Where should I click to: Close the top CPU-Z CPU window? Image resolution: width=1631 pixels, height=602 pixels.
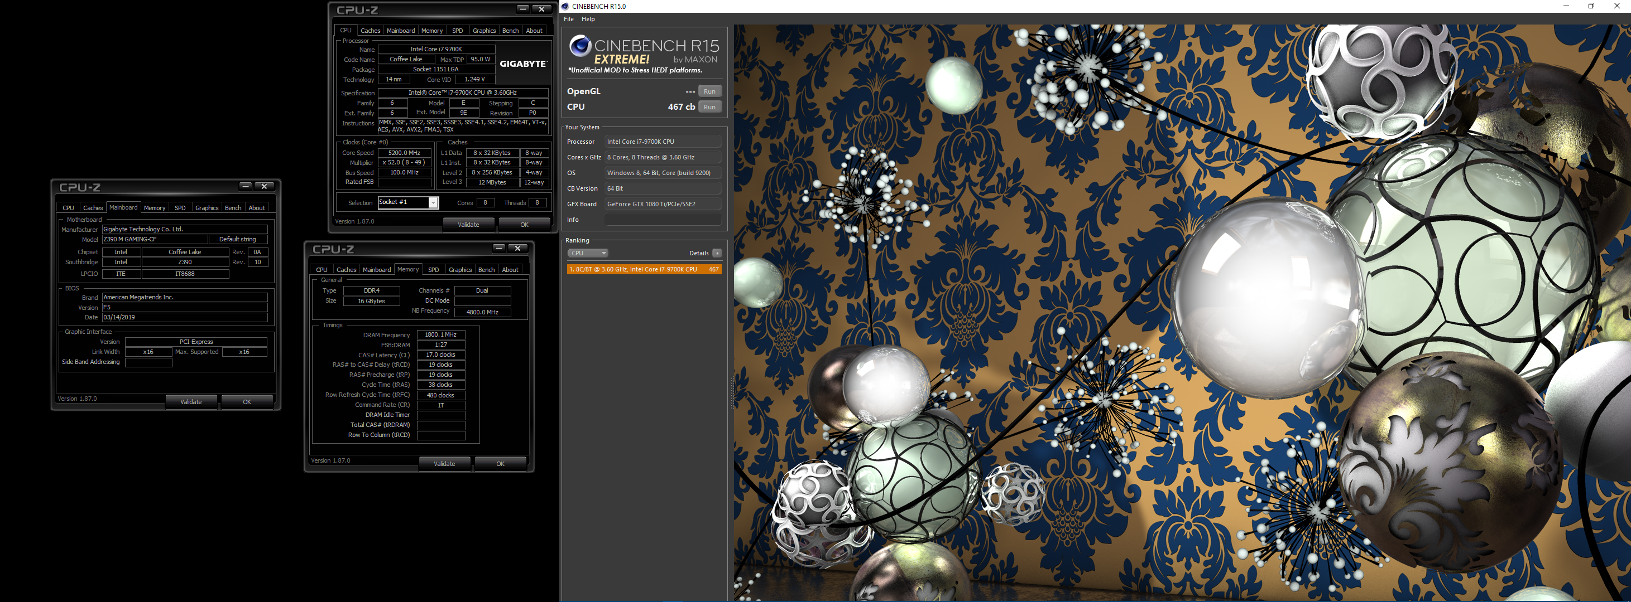click(541, 9)
